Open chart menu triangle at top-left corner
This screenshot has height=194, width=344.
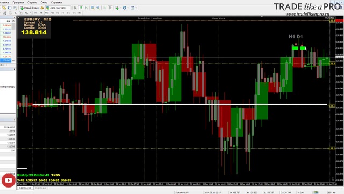coord(18,18)
